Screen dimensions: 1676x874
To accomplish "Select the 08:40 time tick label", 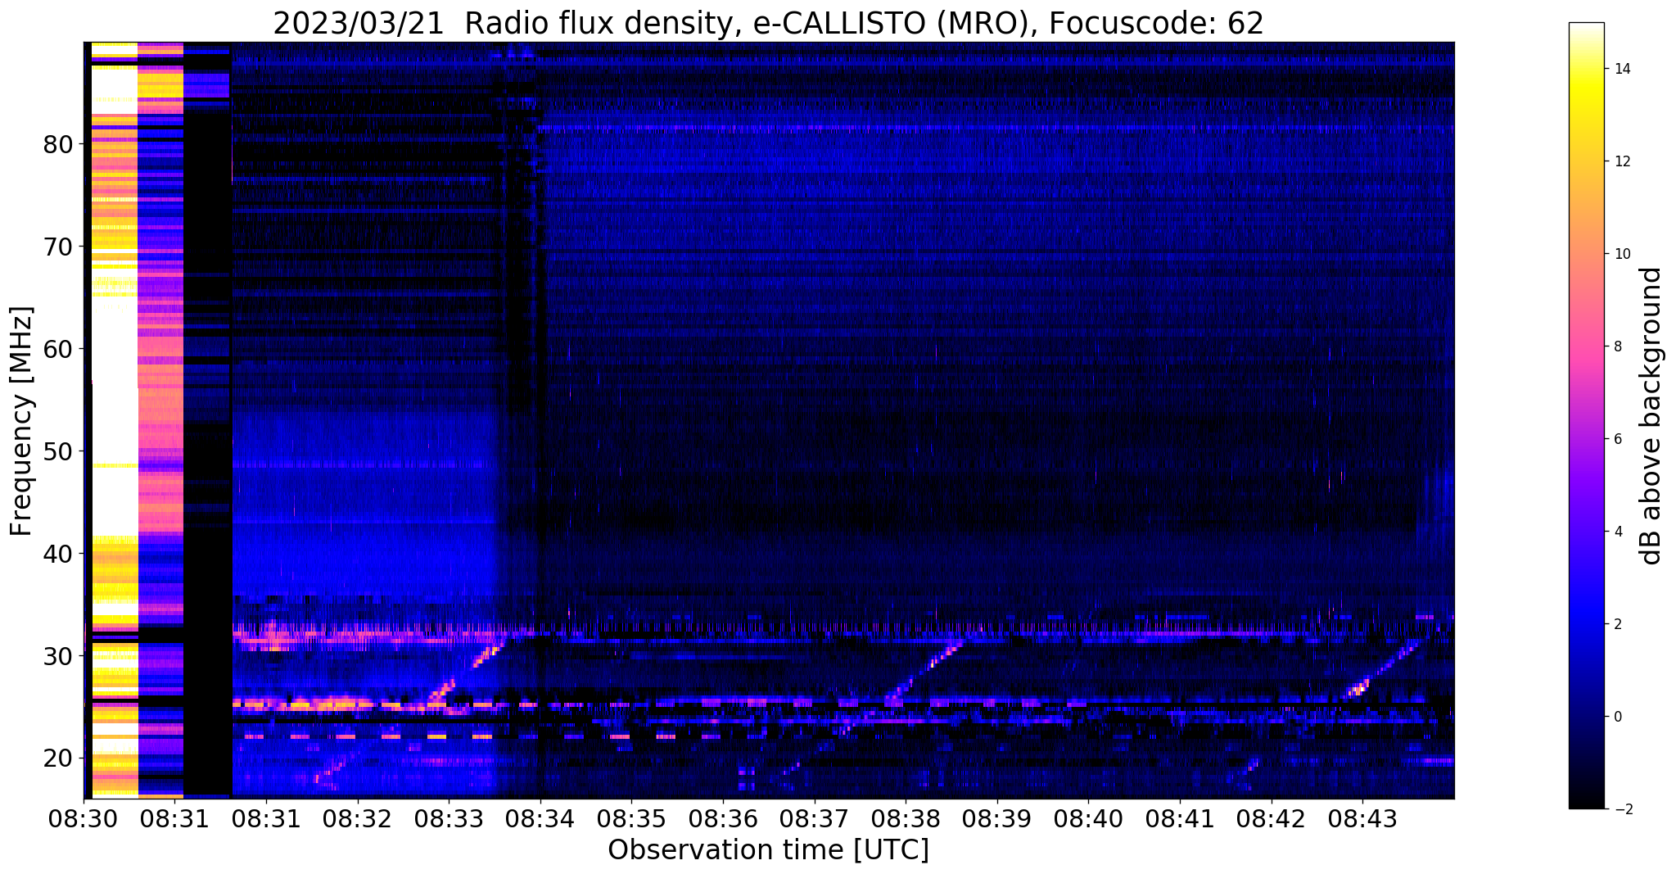I will 1088,818.
